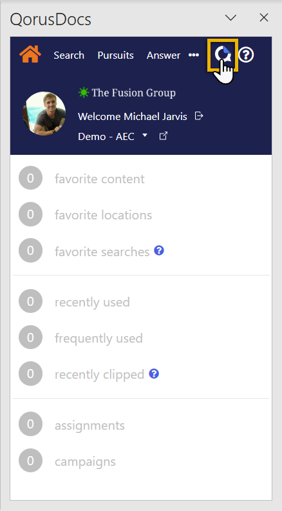282x511 pixels.
Task: View assignments list
Action: click(x=89, y=425)
